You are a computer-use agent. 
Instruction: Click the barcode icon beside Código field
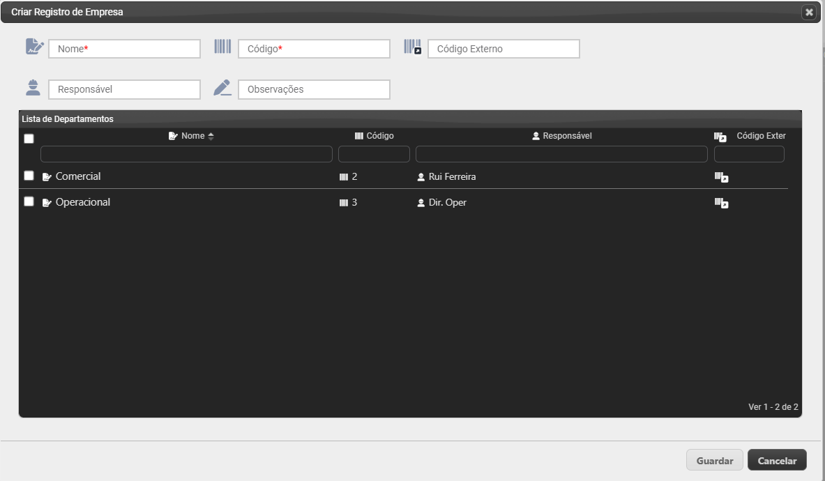point(222,46)
